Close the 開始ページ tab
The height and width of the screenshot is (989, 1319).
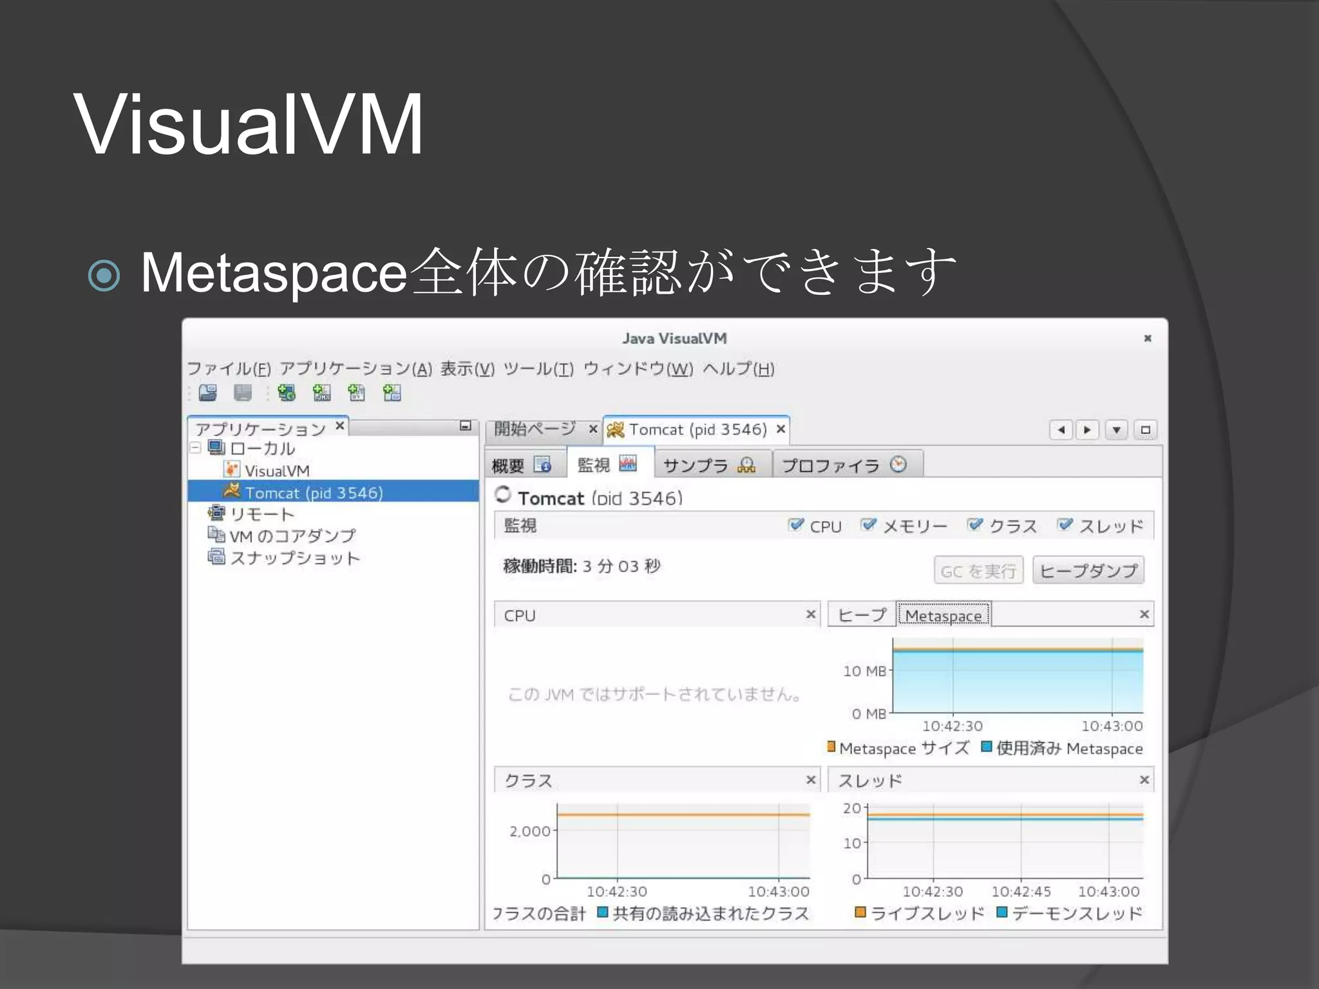(593, 429)
